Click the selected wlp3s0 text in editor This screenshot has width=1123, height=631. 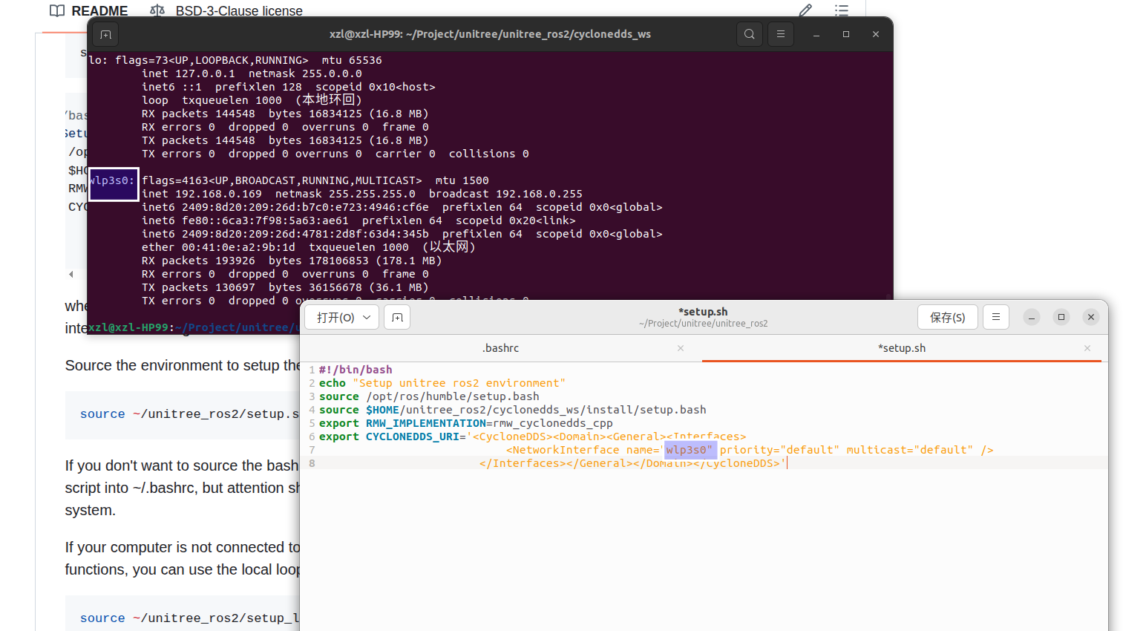tap(690, 450)
